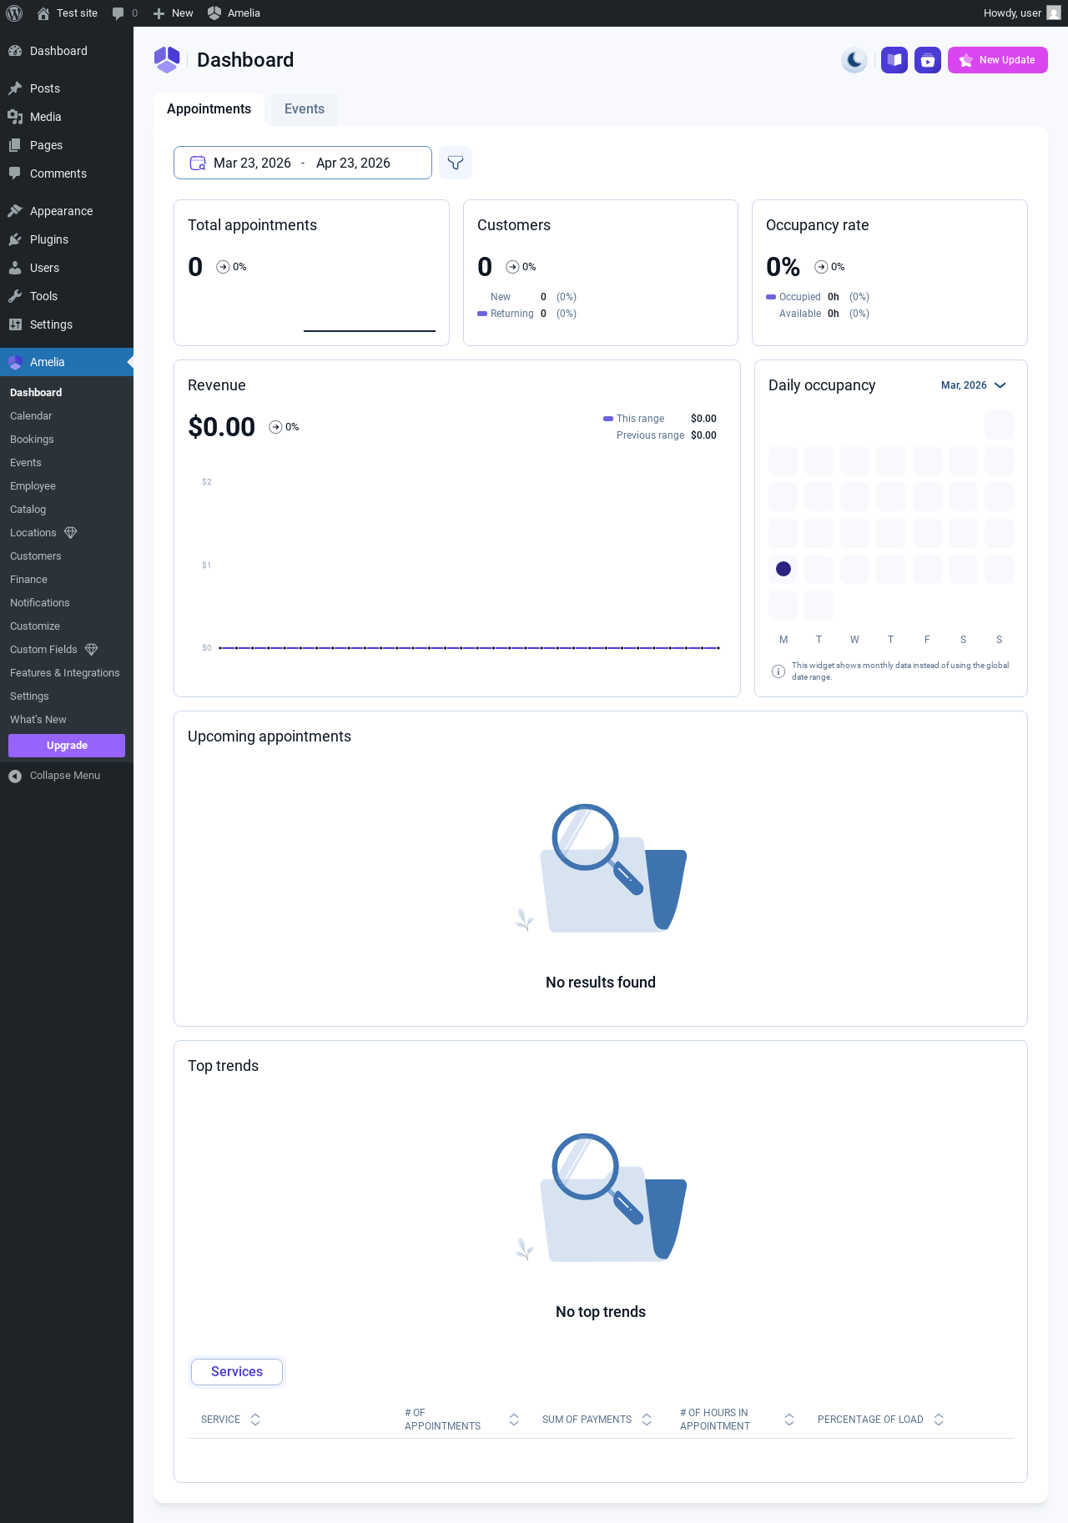Viewport: 1068px width, 1523px height.
Task: Switch to the Events tab
Action: [305, 109]
